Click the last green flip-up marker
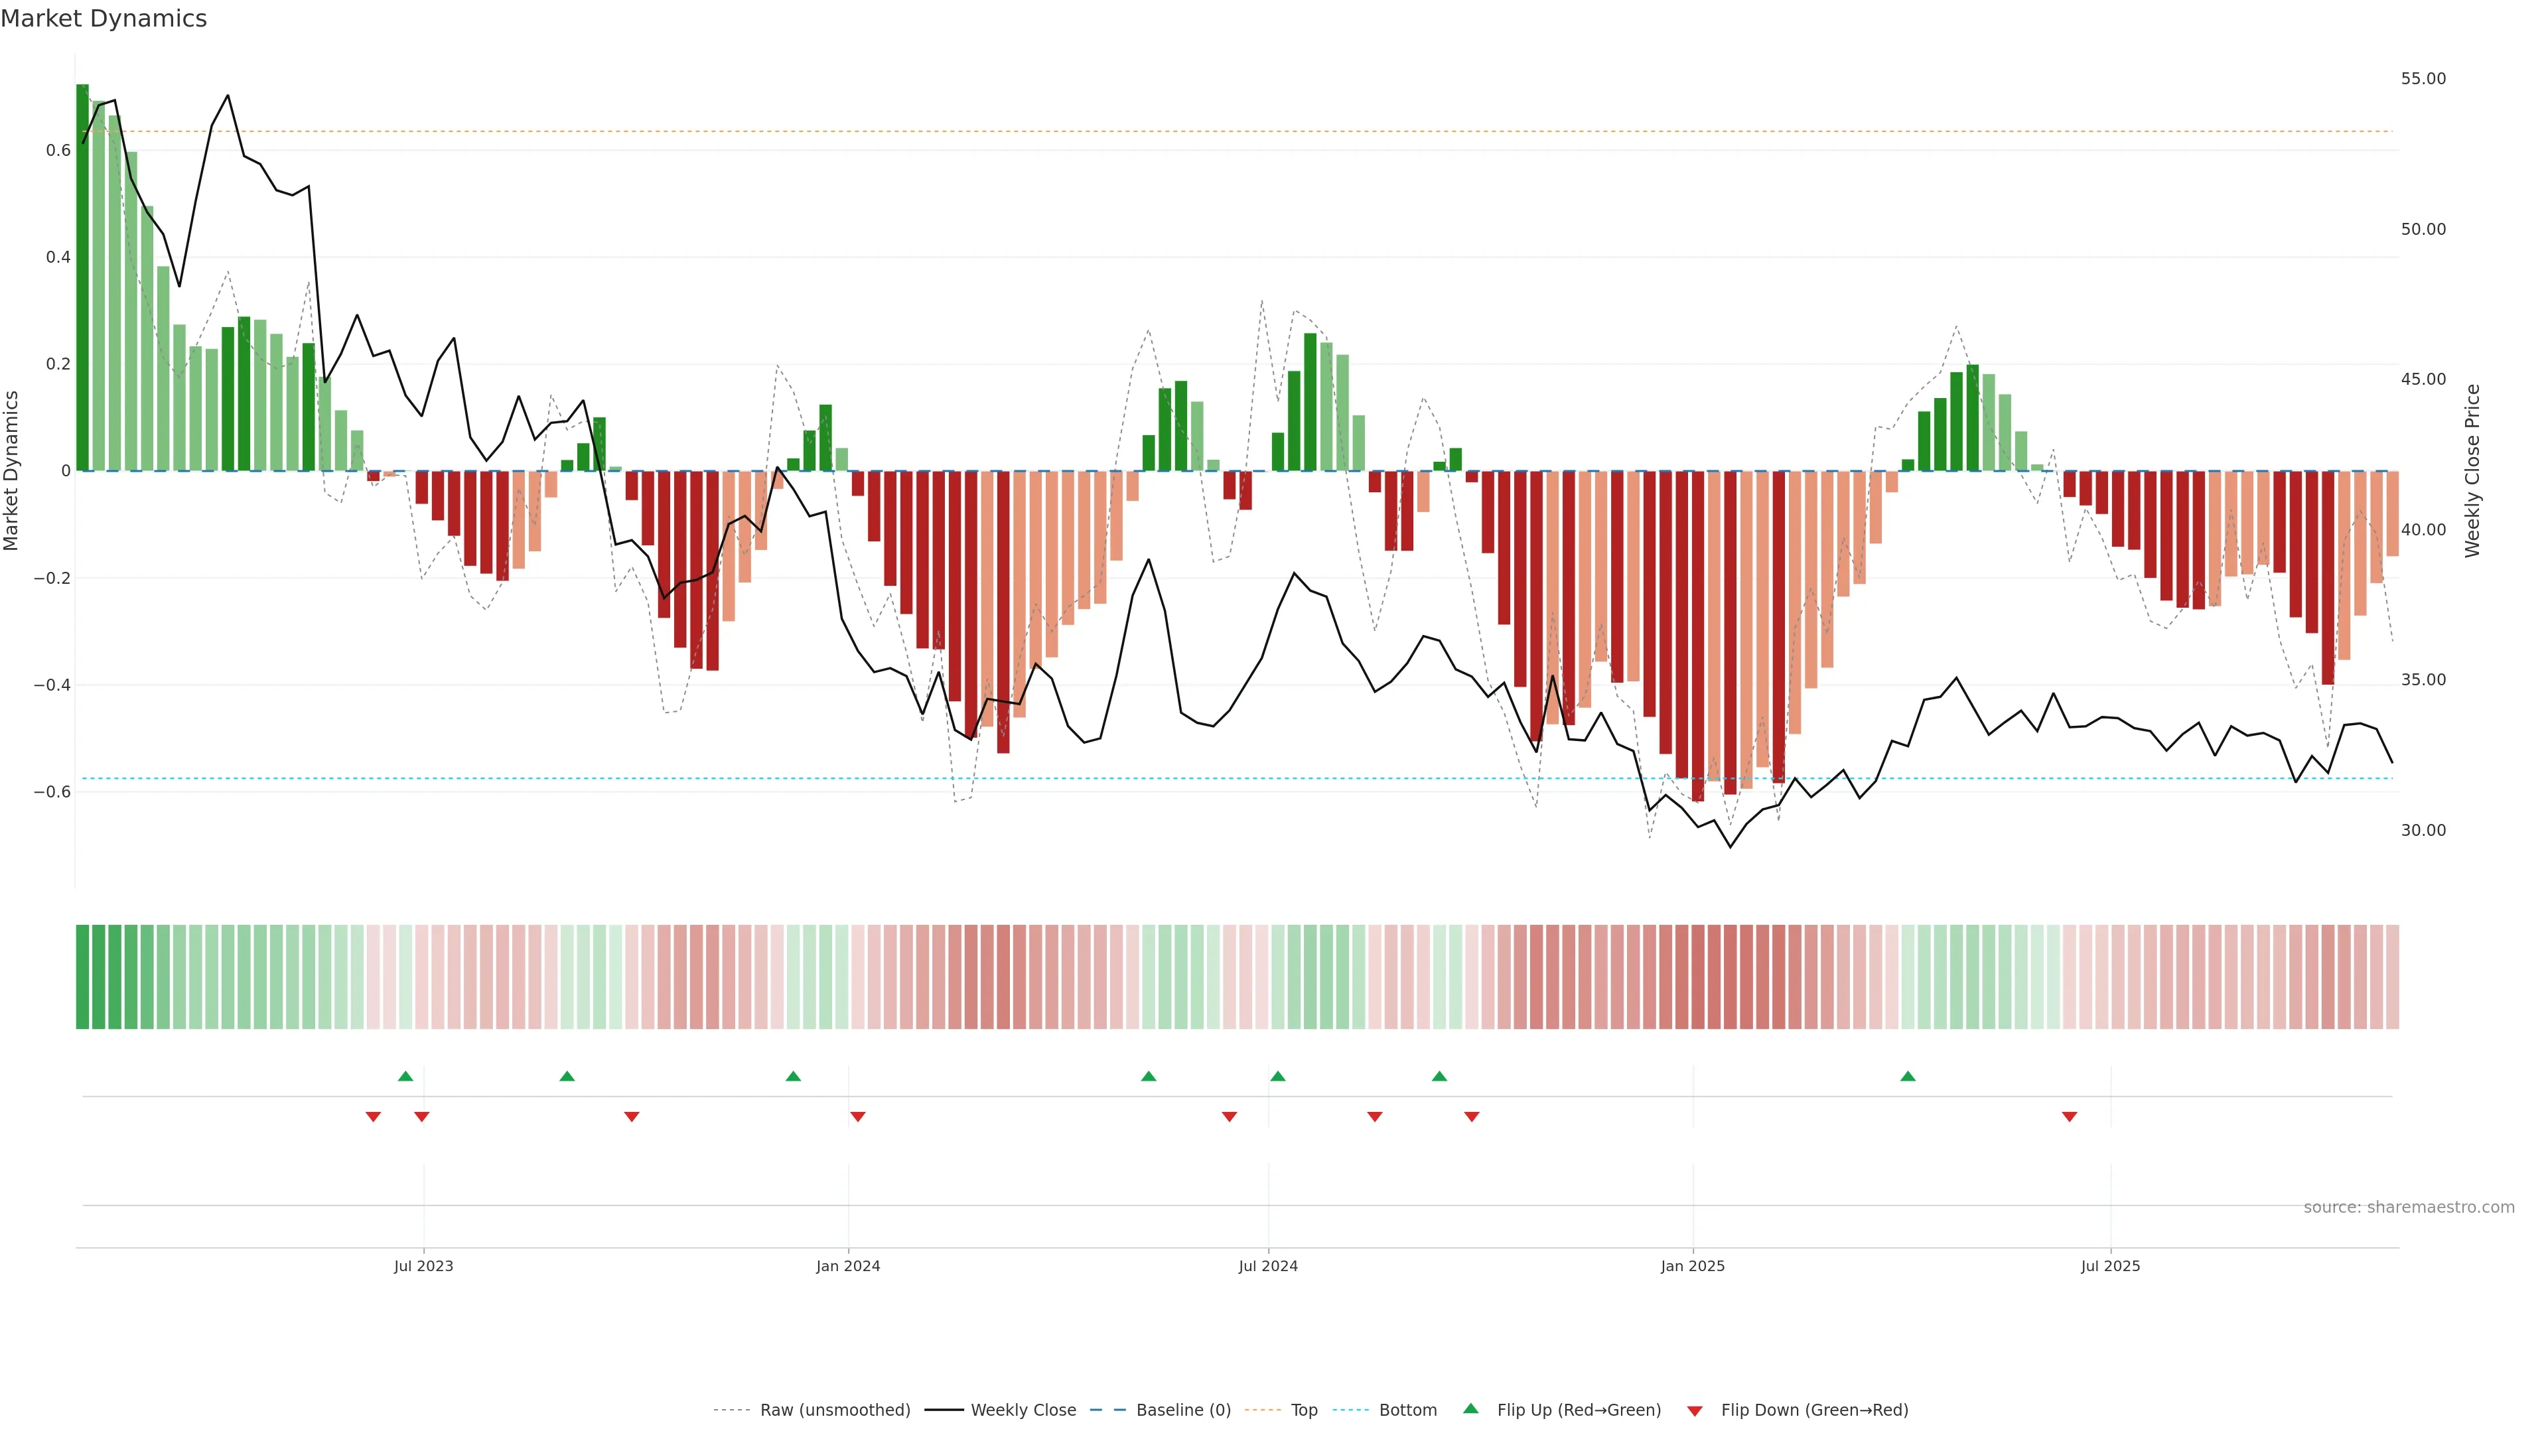 click(x=1908, y=1076)
